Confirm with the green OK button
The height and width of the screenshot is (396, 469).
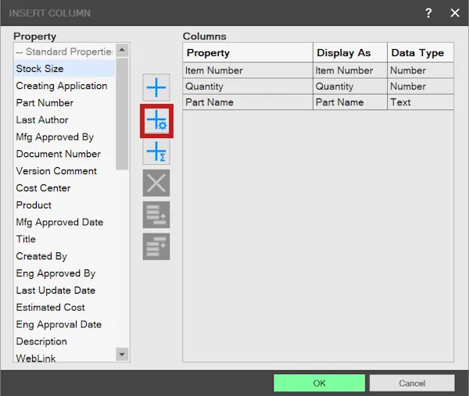[319, 384]
